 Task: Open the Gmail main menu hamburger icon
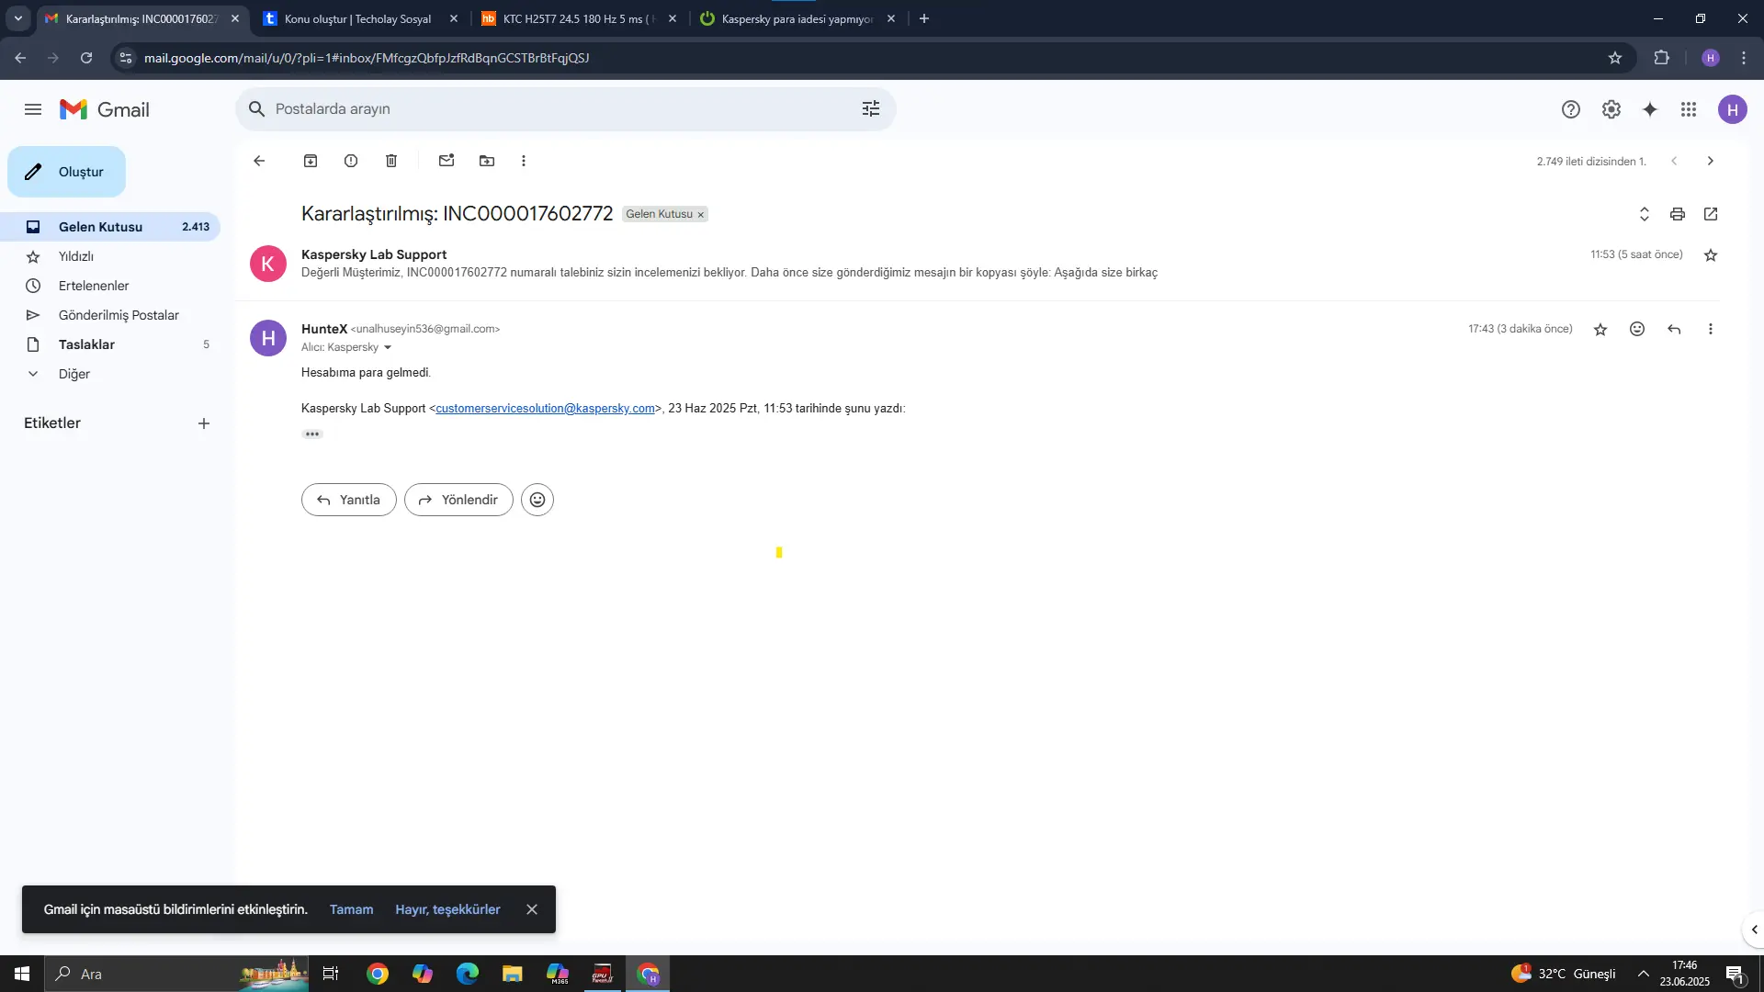point(33,109)
